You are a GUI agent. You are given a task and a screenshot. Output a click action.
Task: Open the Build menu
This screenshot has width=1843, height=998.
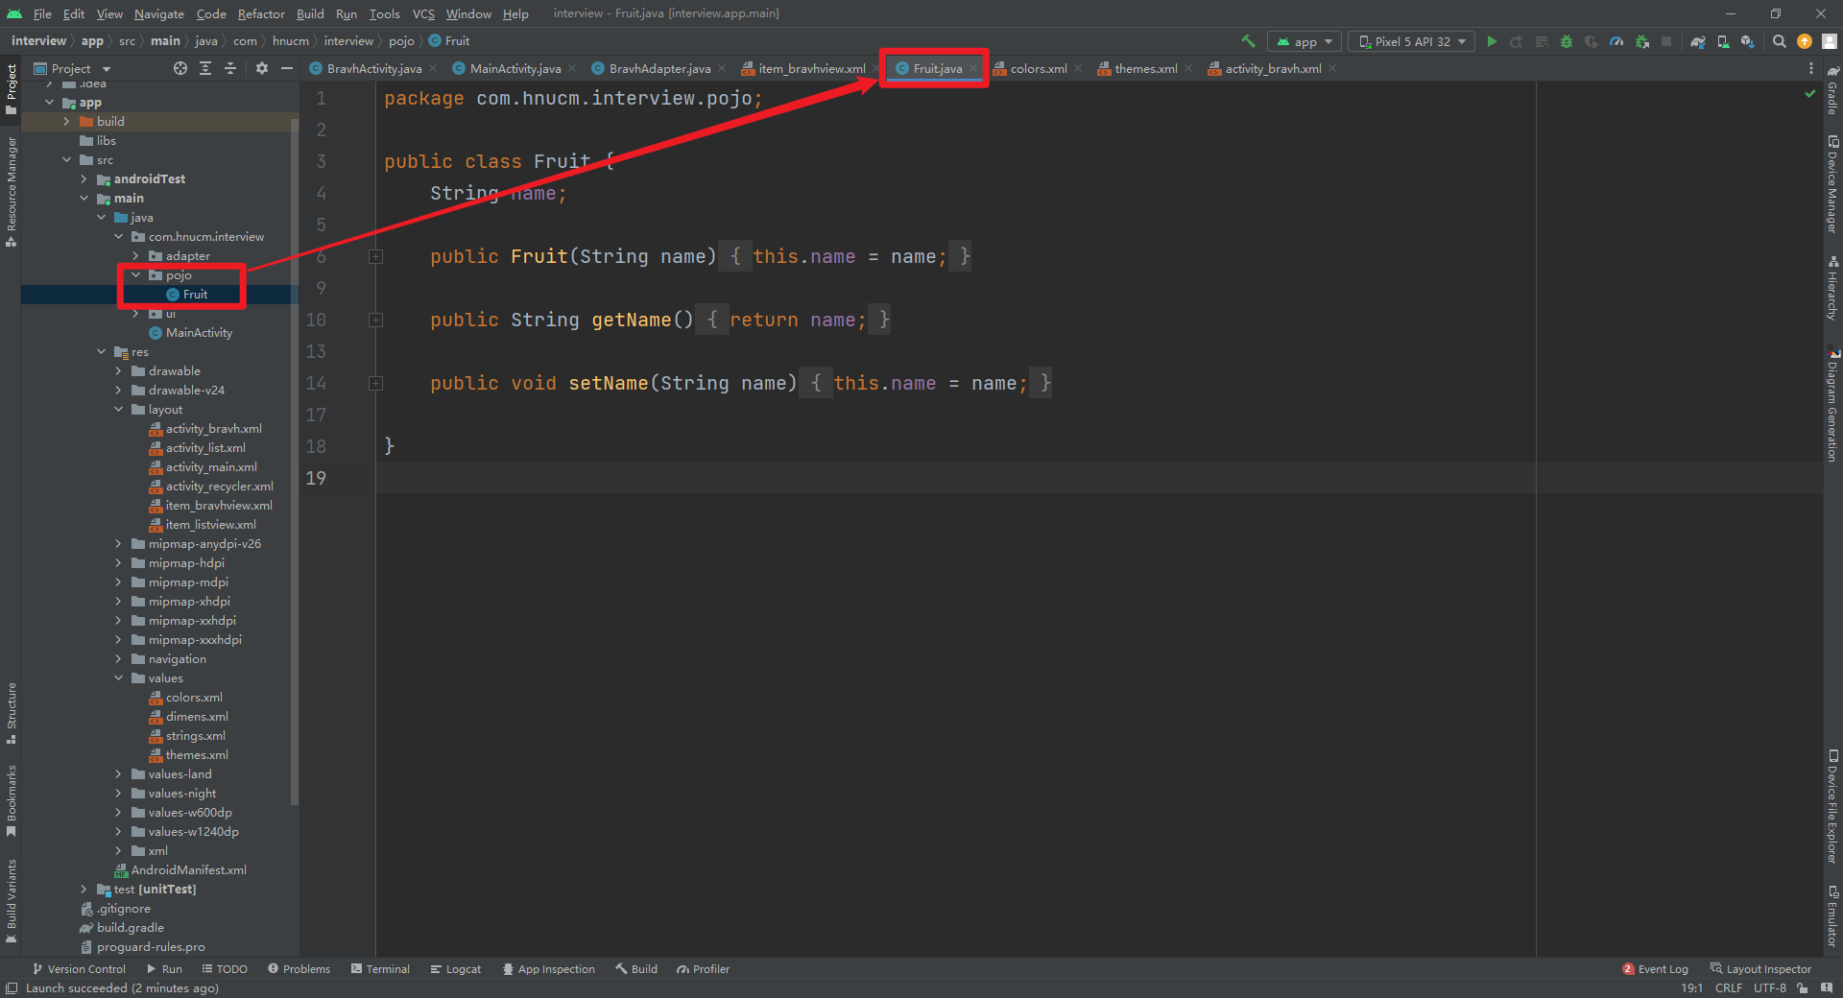tap(310, 13)
